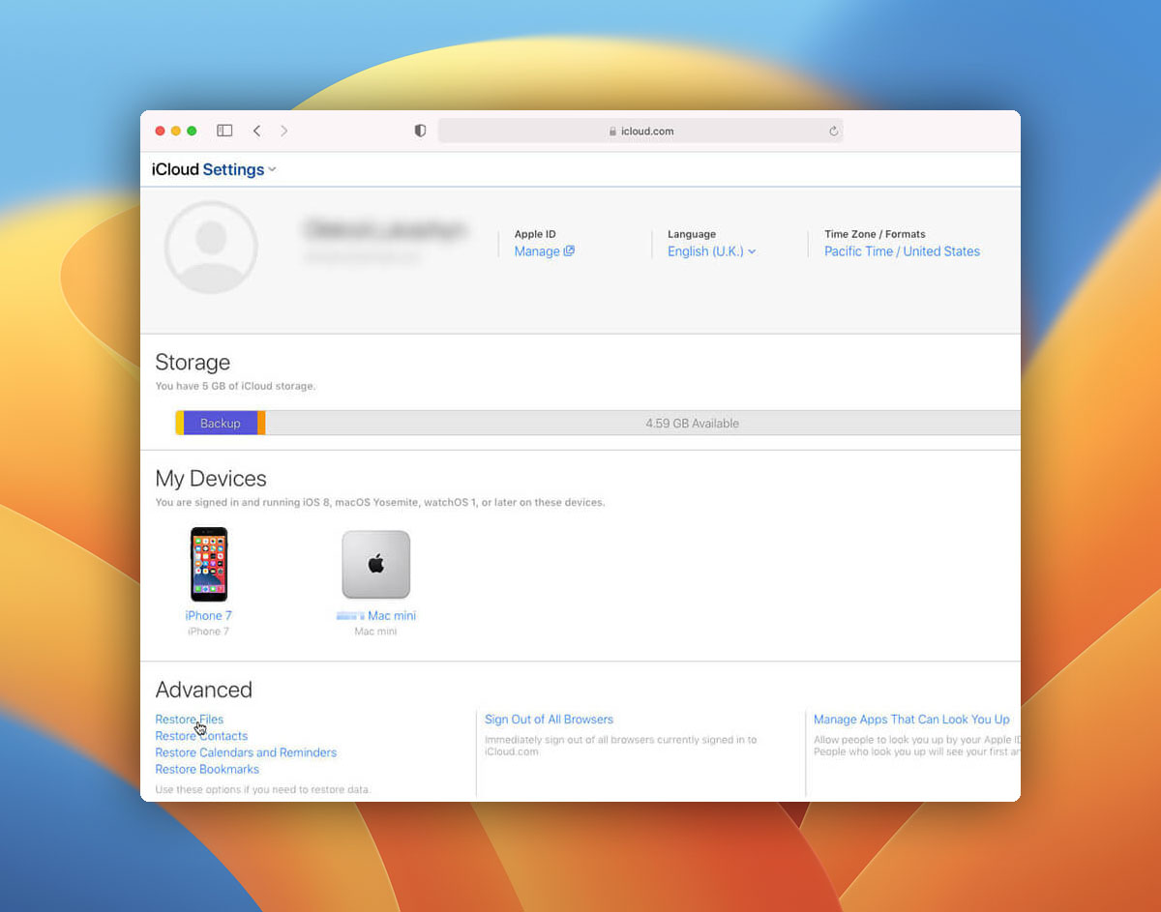Click the Time Zone / Formats label
1161x912 pixels.
click(x=875, y=234)
